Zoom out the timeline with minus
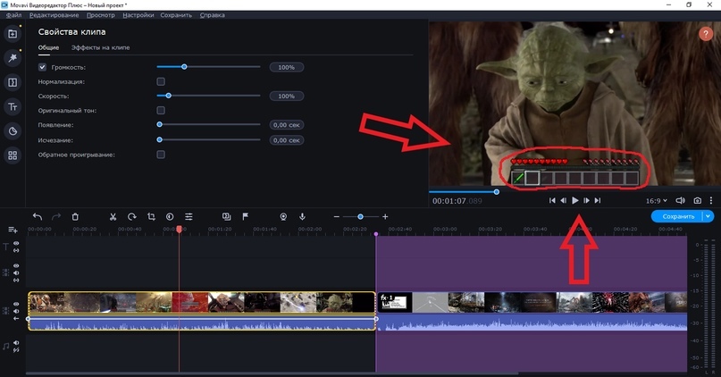The image size is (721, 377). coord(337,216)
